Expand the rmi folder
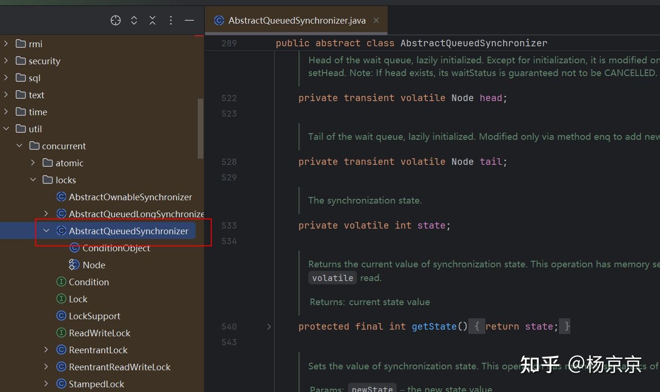 tap(6, 44)
